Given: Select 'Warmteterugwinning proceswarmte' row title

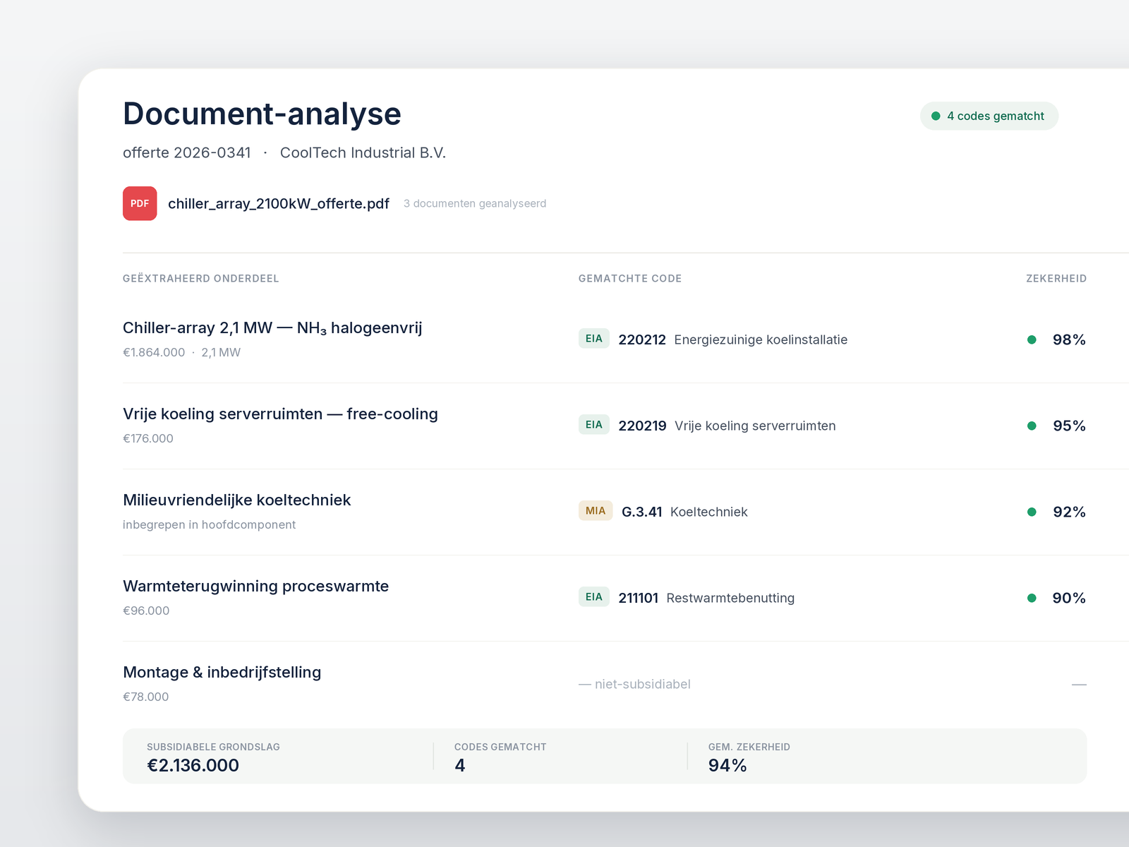Looking at the screenshot, I should 255,586.
